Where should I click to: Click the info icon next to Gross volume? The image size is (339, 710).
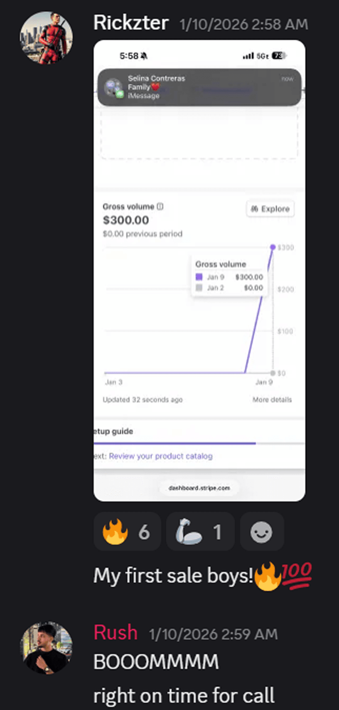(x=161, y=206)
